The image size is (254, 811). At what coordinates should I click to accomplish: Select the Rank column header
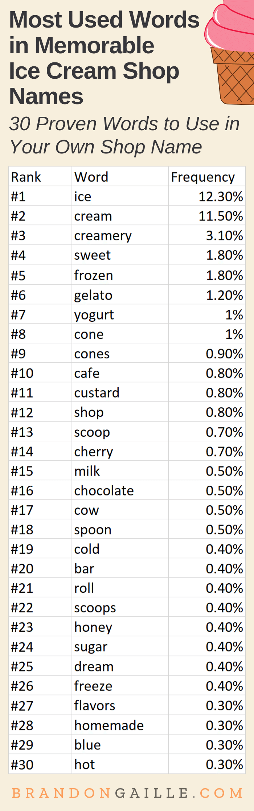pyautogui.click(x=26, y=177)
